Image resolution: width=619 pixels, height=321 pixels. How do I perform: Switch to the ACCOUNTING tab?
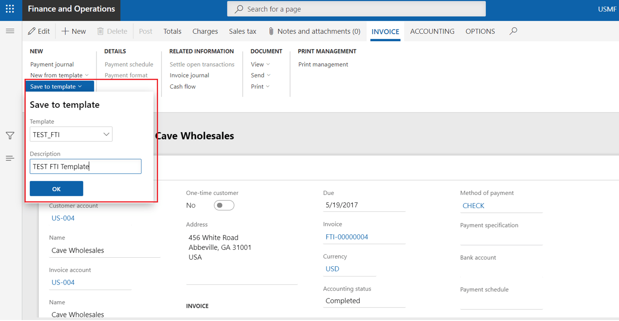click(x=432, y=31)
